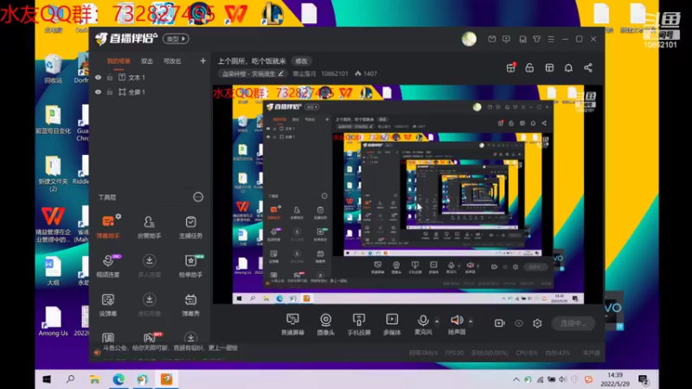Screen dimensions: 692x389
Task: Open the 弹幕秀 tool
Action: pyautogui.click(x=190, y=304)
